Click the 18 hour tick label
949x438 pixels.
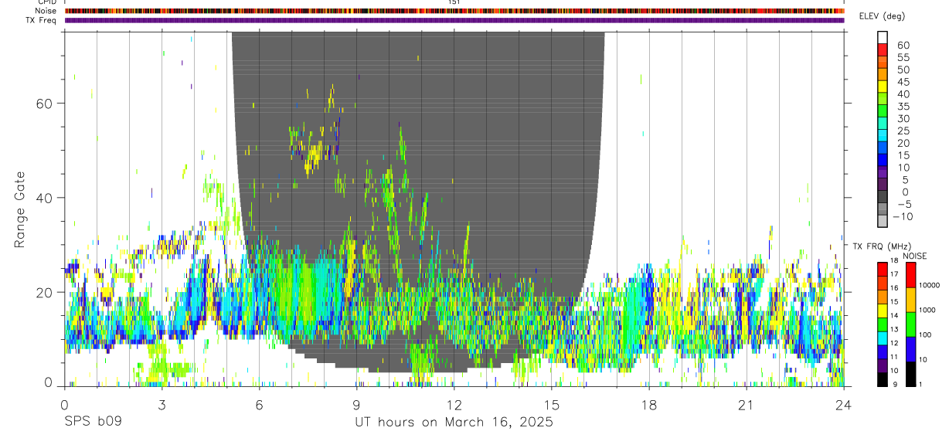pos(649,405)
